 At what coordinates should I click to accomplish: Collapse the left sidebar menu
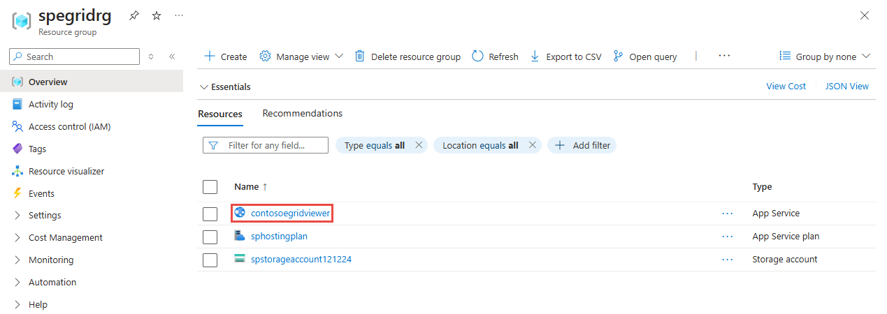pyautogui.click(x=172, y=57)
